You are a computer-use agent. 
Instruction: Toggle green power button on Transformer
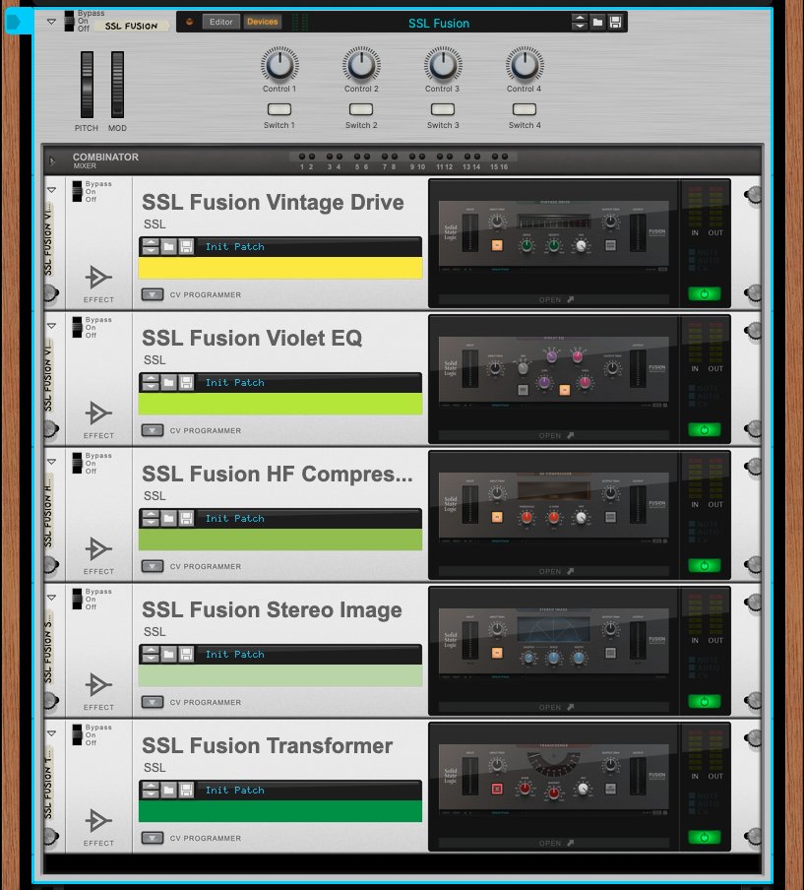(x=705, y=837)
